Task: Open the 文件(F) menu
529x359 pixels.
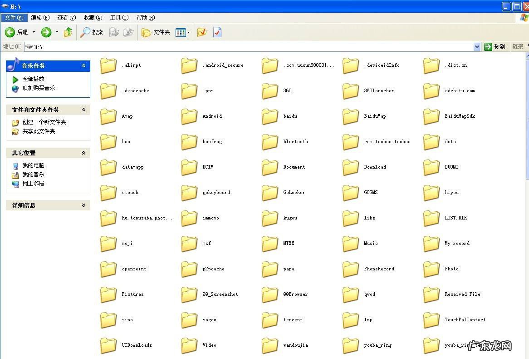Action: [x=14, y=18]
